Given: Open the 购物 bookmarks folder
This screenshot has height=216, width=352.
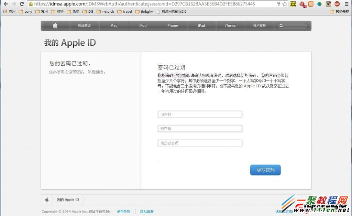Looking at the screenshot, I should [57, 11].
